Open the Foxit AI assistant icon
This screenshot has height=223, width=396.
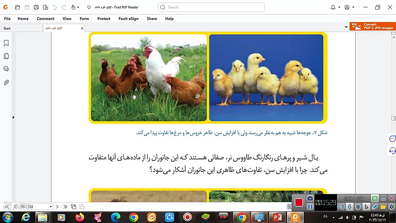tap(393, 151)
